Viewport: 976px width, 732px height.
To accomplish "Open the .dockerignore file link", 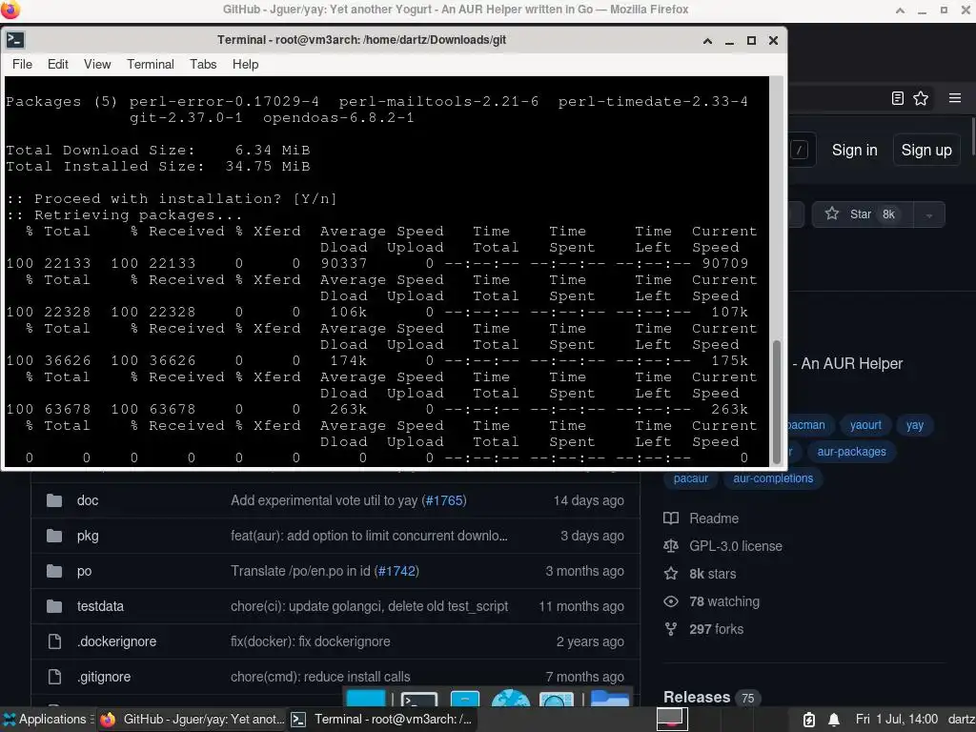I will pos(116,641).
